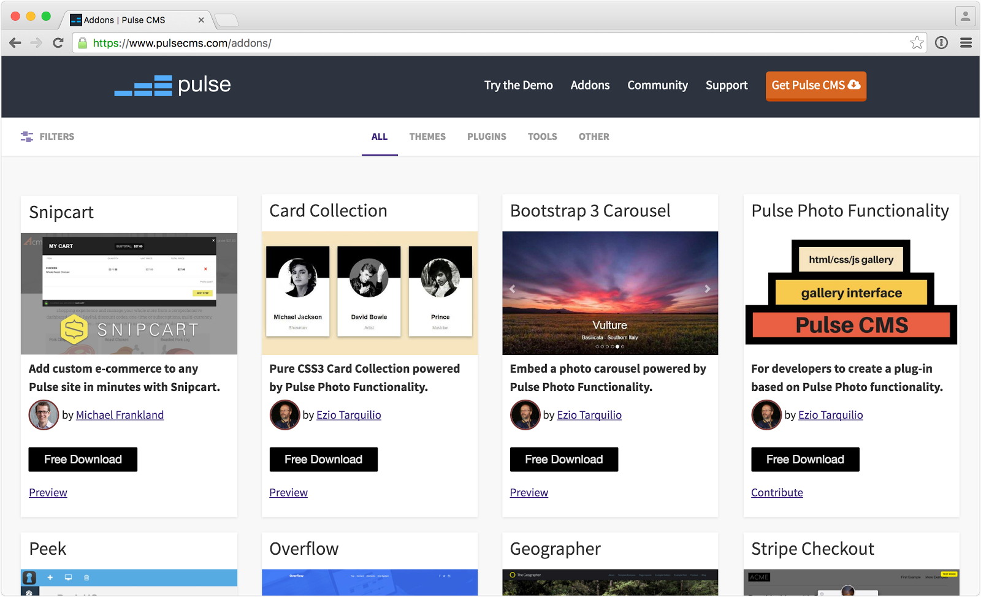Viewport: 981px width, 597px height.
Task: Select the ALL filter tab
Action: [x=380, y=137]
